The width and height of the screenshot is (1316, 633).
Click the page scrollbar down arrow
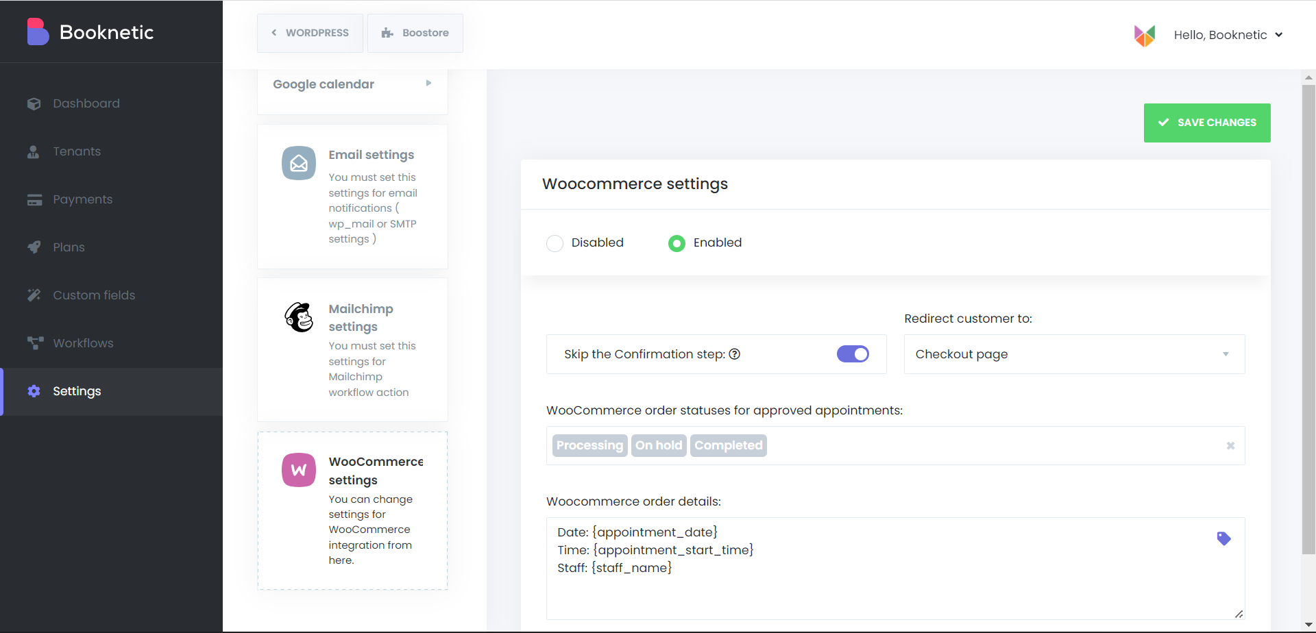tap(1308, 625)
